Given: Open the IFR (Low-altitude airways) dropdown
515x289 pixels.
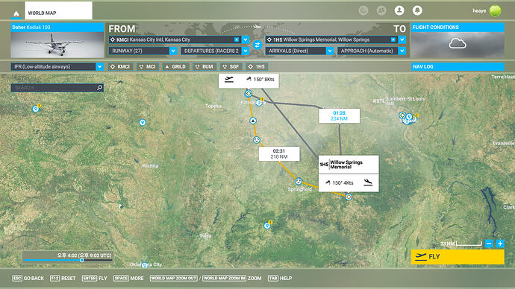Looking at the screenshot, I should tap(57, 66).
